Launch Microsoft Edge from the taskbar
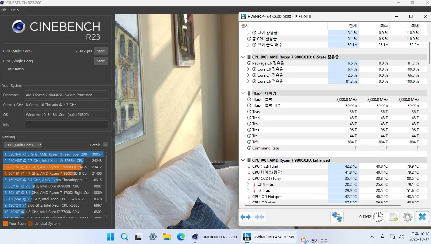 pos(181,237)
